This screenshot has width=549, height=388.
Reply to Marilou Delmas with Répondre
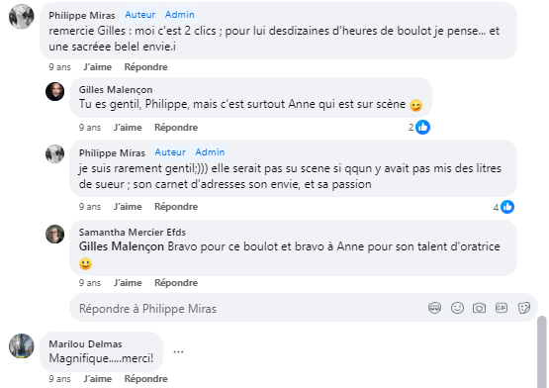[x=146, y=378]
